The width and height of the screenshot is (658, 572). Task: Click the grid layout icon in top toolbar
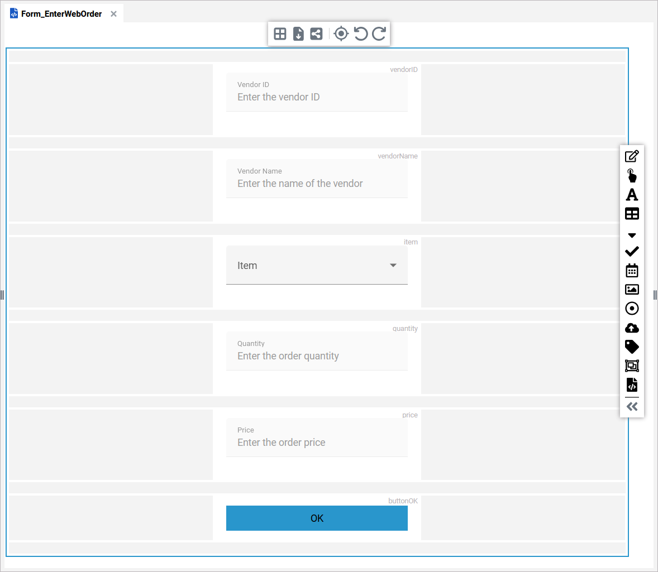tap(280, 33)
